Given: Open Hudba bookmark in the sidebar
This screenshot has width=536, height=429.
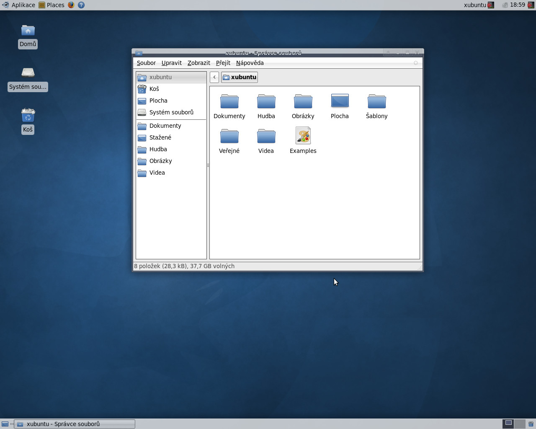Looking at the screenshot, I should point(171,149).
